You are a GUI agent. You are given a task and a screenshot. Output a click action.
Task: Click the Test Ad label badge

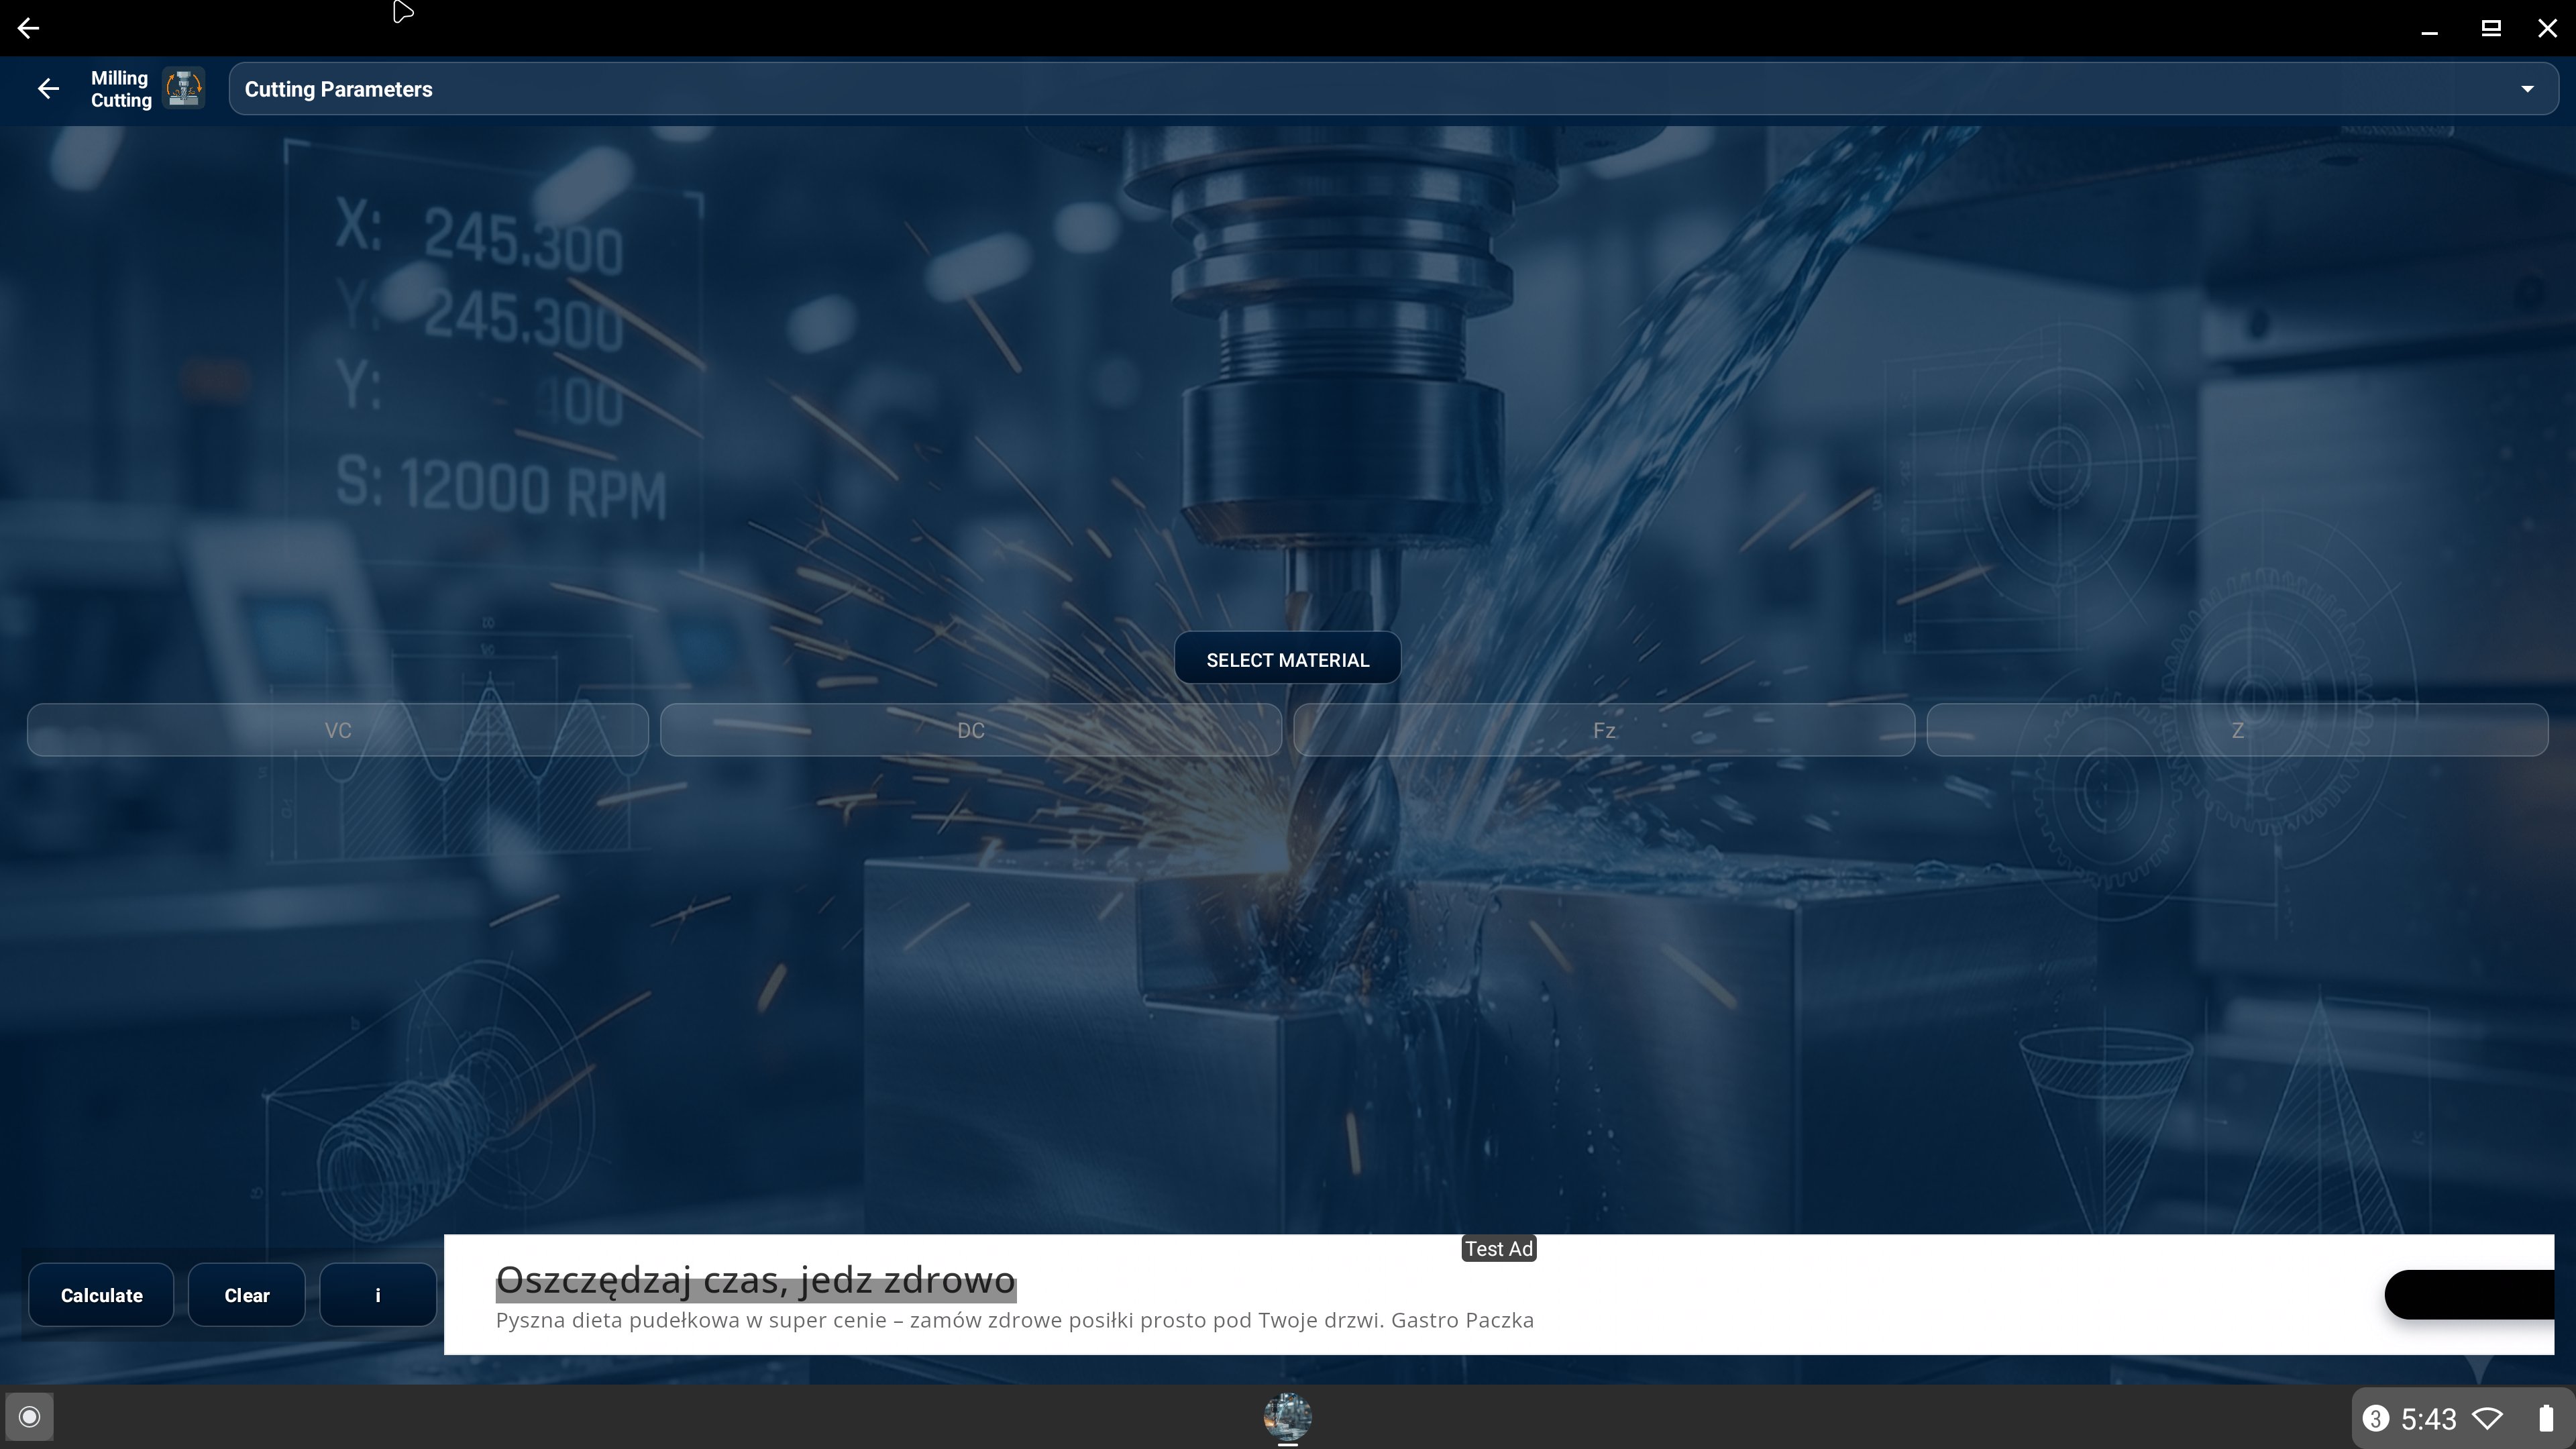(x=1498, y=1249)
